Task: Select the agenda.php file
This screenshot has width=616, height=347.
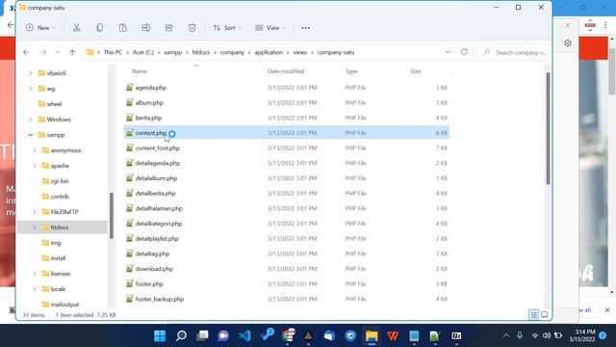Action: point(287,88)
